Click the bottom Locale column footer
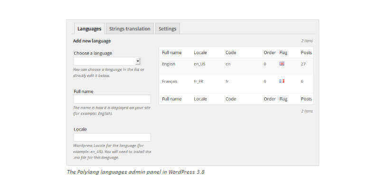380x190 pixels. 200,99
